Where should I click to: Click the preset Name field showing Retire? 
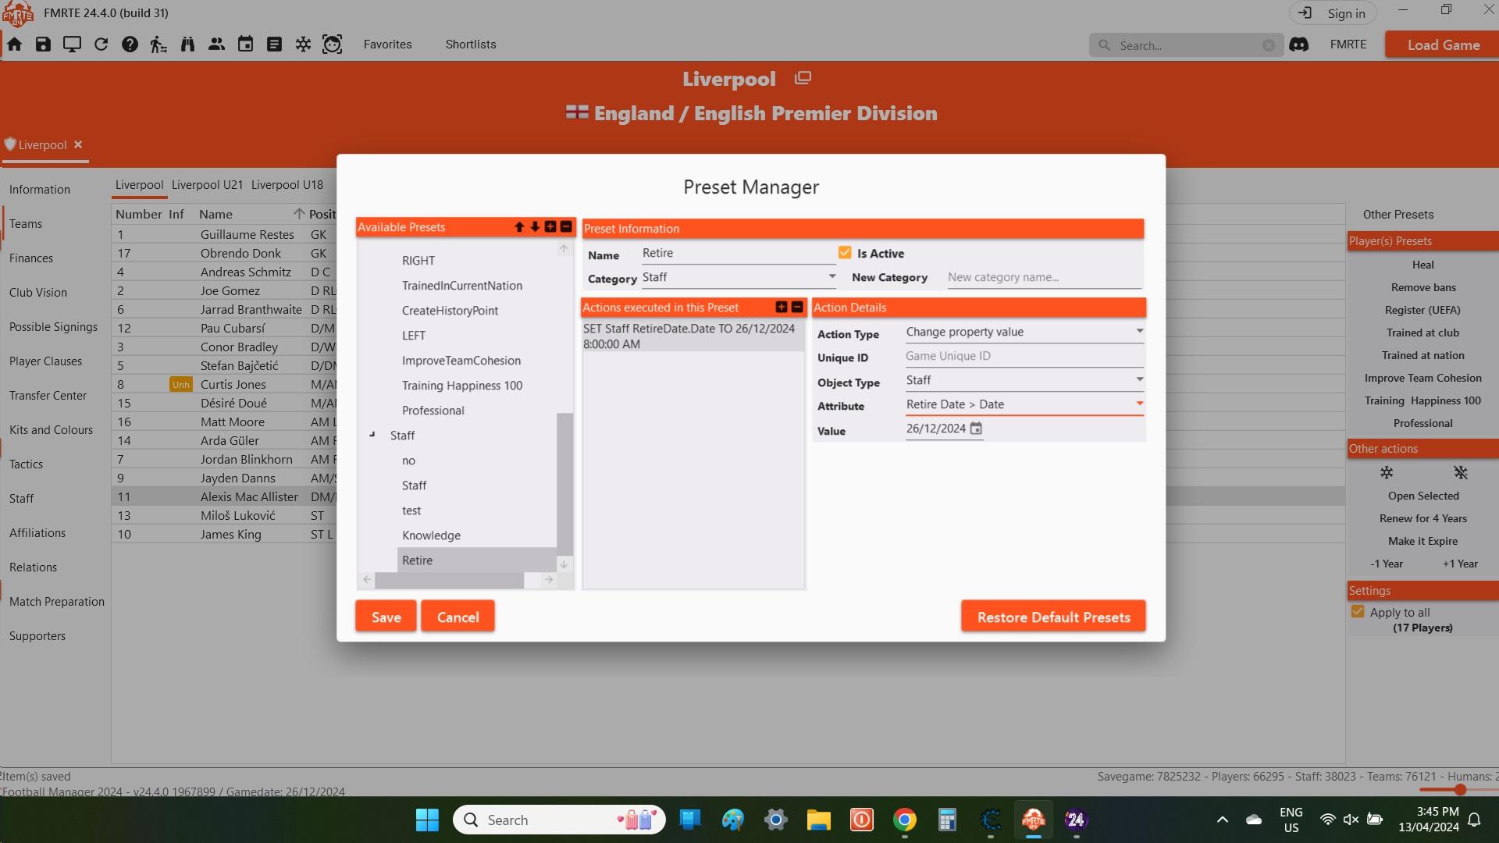click(738, 253)
